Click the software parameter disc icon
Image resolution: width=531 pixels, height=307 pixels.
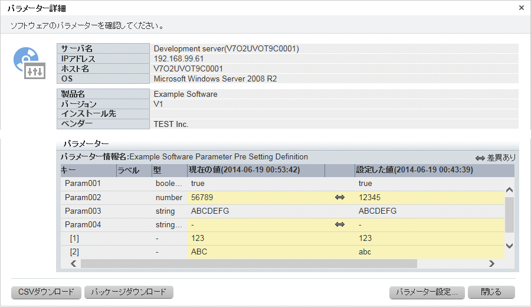(x=29, y=63)
